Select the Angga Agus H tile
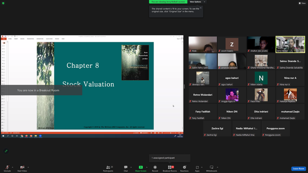The image size is (308, 173). point(232,95)
